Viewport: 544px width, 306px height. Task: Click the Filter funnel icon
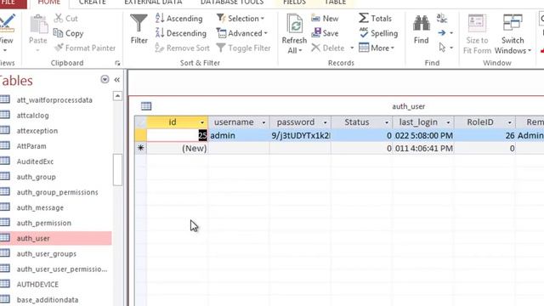coord(139,23)
